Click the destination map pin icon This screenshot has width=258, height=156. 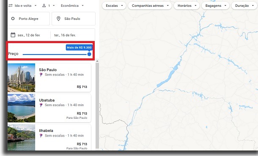click(58, 19)
